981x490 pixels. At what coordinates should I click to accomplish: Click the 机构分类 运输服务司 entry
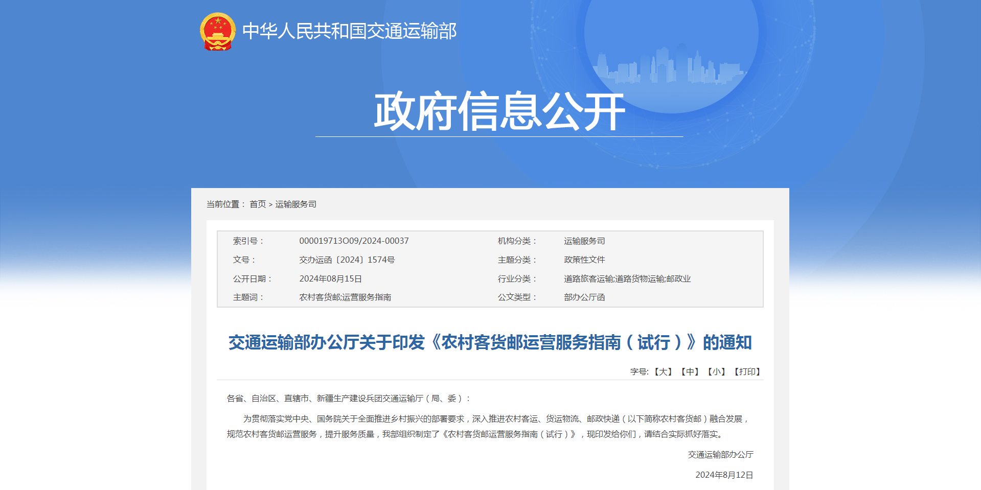click(583, 241)
